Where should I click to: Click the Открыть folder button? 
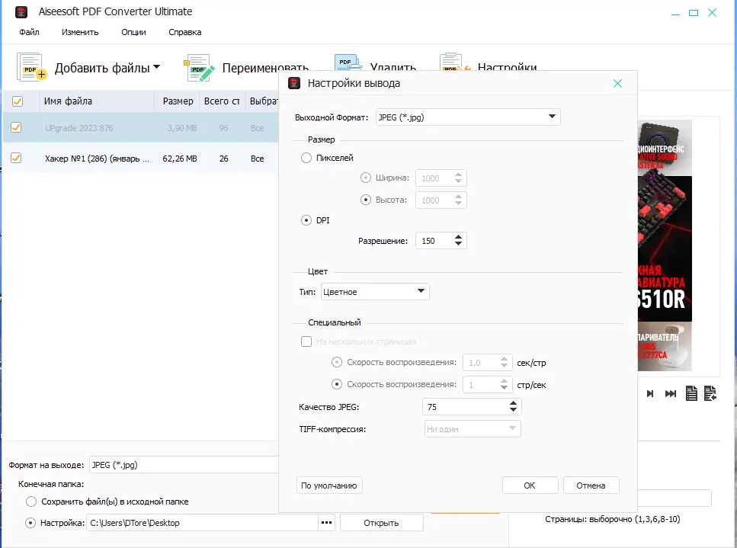[381, 523]
